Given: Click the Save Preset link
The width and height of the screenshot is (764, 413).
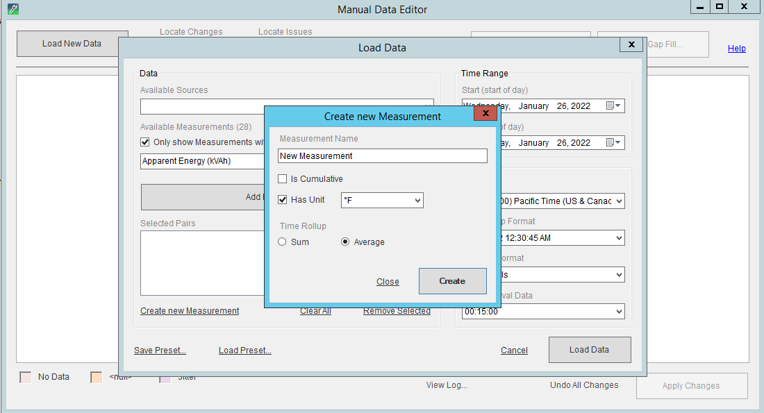Looking at the screenshot, I should point(160,350).
